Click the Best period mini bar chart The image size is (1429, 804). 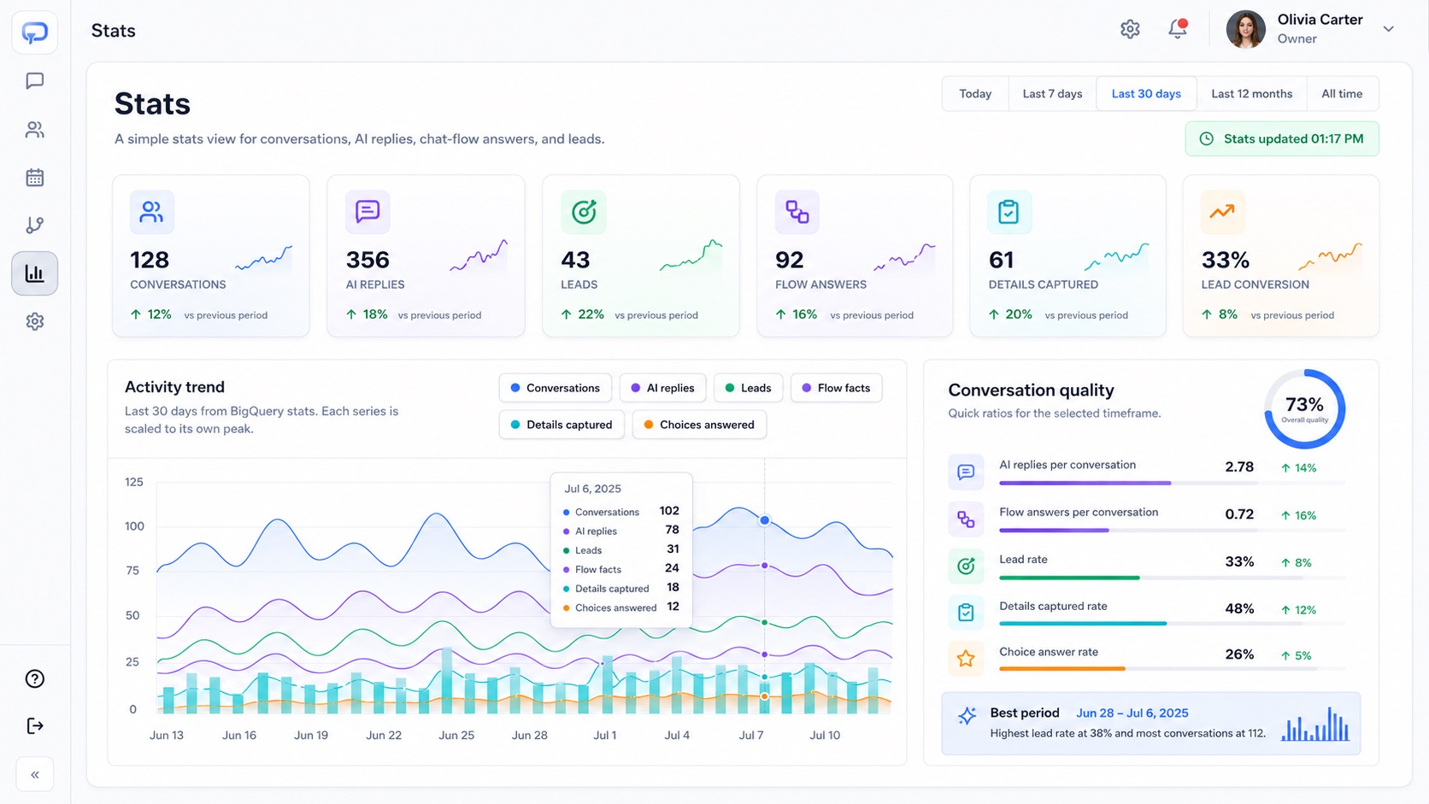coord(1315,724)
